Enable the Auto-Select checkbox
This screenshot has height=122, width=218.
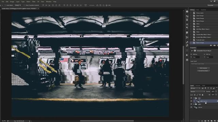point(5,5)
